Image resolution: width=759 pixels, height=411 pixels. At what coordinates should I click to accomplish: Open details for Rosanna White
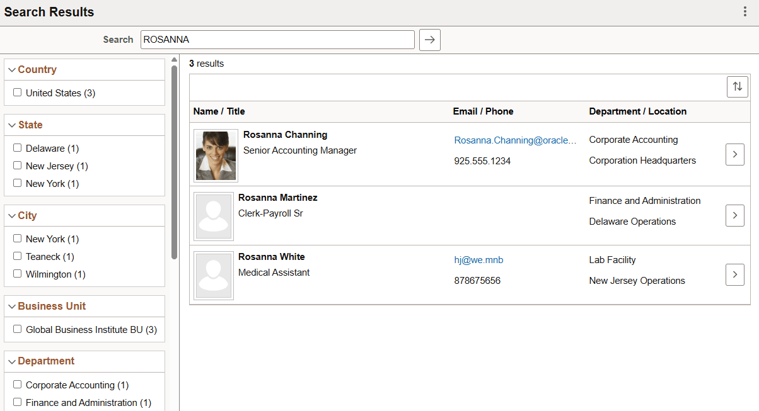734,274
